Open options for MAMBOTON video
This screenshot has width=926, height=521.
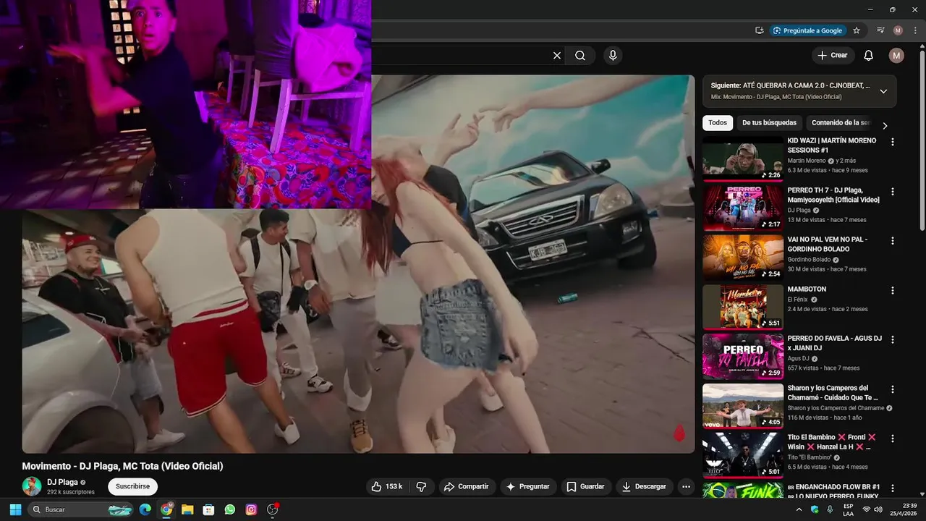pyautogui.click(x=892, y=290)
